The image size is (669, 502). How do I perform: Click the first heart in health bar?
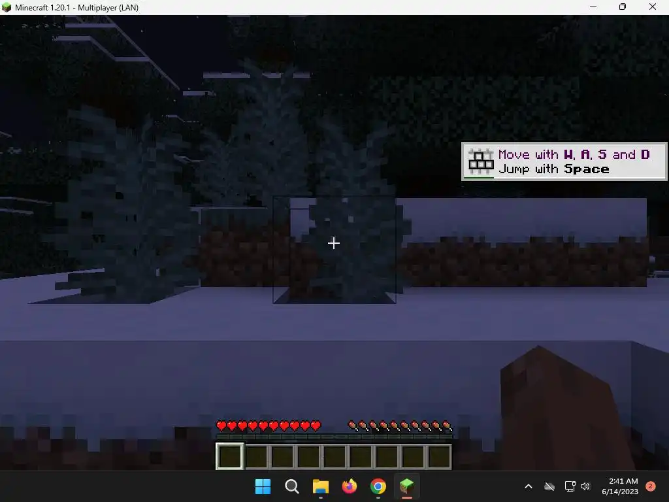pyautogui.click(x=221, y=426)
